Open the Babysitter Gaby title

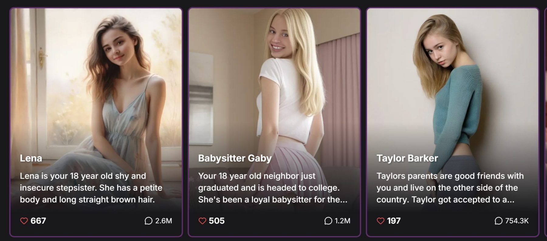tap(235, 158)
